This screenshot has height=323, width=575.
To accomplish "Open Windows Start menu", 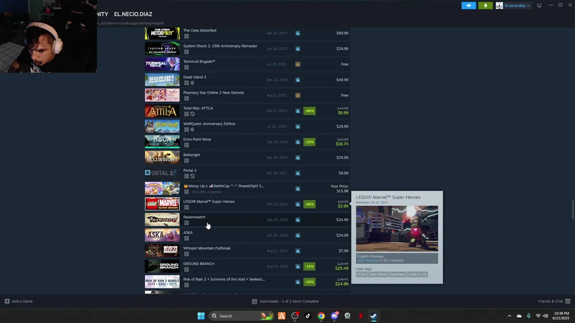I will [201, 316].
